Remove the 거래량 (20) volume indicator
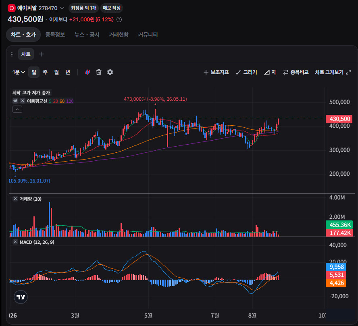358x326 pixels. (x=15, y=199)
